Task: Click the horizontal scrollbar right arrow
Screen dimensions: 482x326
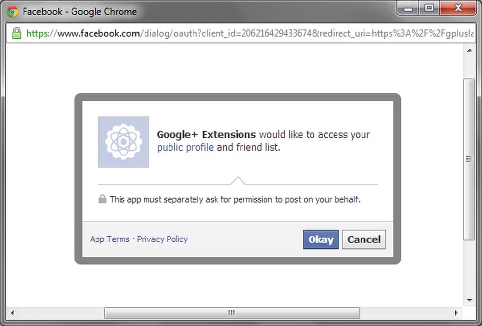Action: point(457,313)
